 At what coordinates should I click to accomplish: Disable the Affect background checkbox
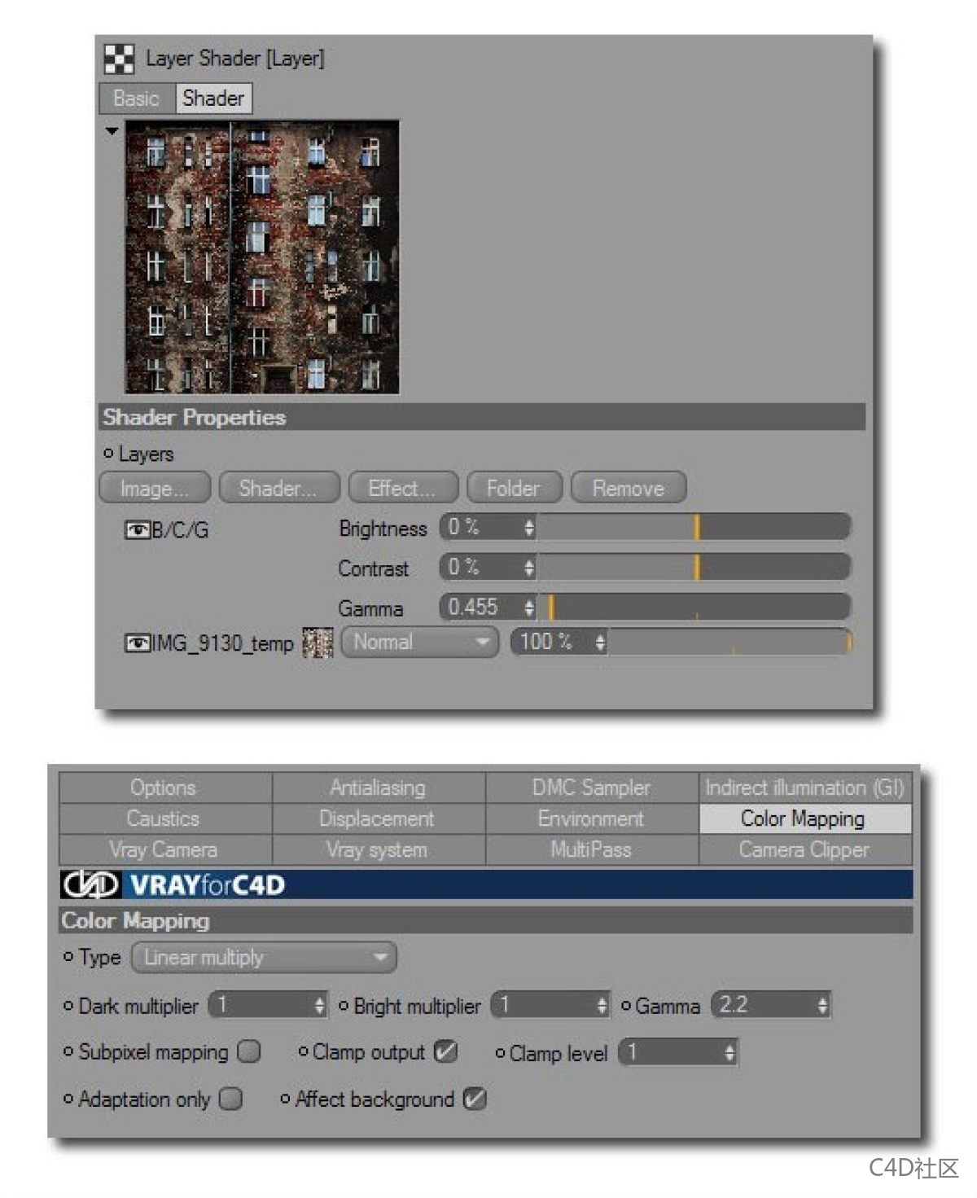(x=475, y=1099)
